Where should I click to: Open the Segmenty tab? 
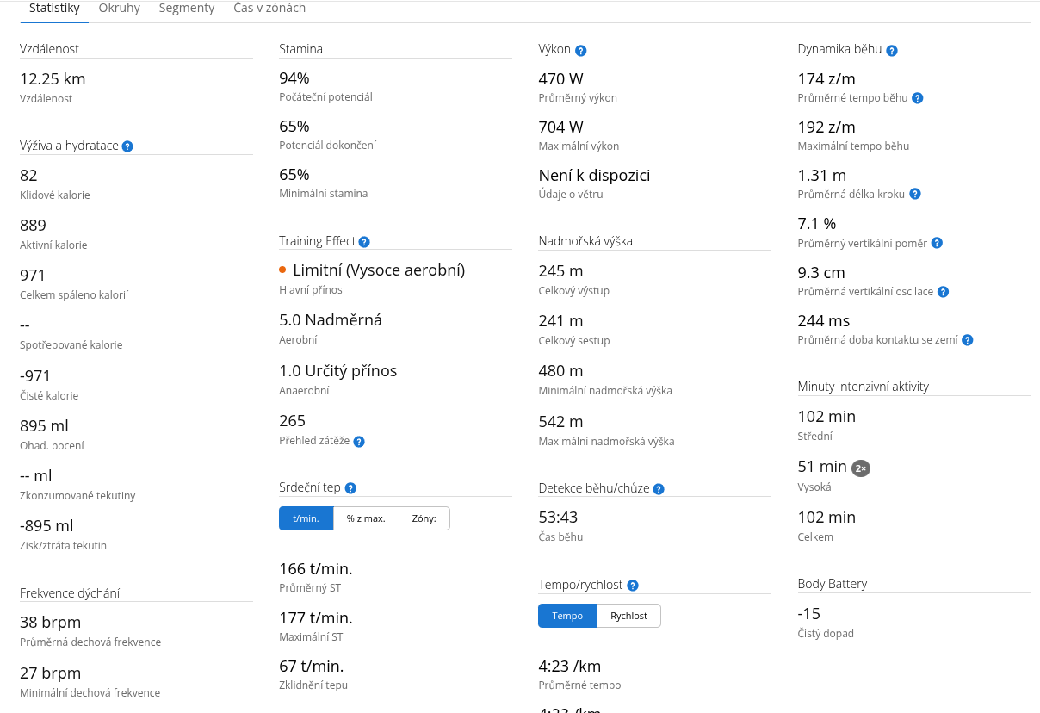(x=187, y=9)
